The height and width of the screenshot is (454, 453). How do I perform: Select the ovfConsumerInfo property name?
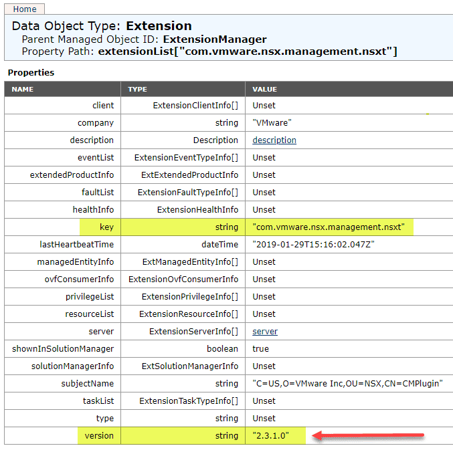(79, 279)
